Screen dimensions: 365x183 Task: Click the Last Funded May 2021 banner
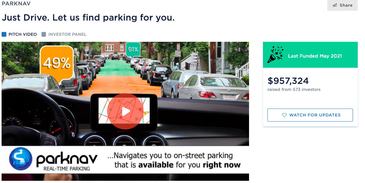[310, 55]
